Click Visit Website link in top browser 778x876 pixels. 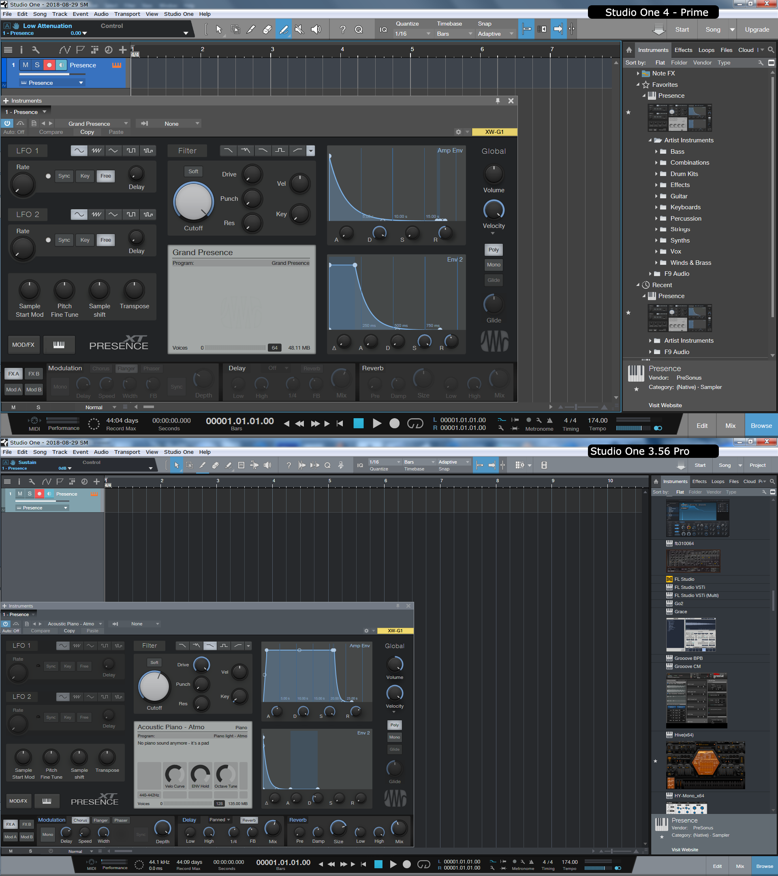point(665,405)
